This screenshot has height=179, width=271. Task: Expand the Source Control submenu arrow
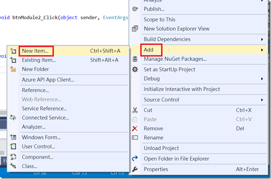coord(262,100)
